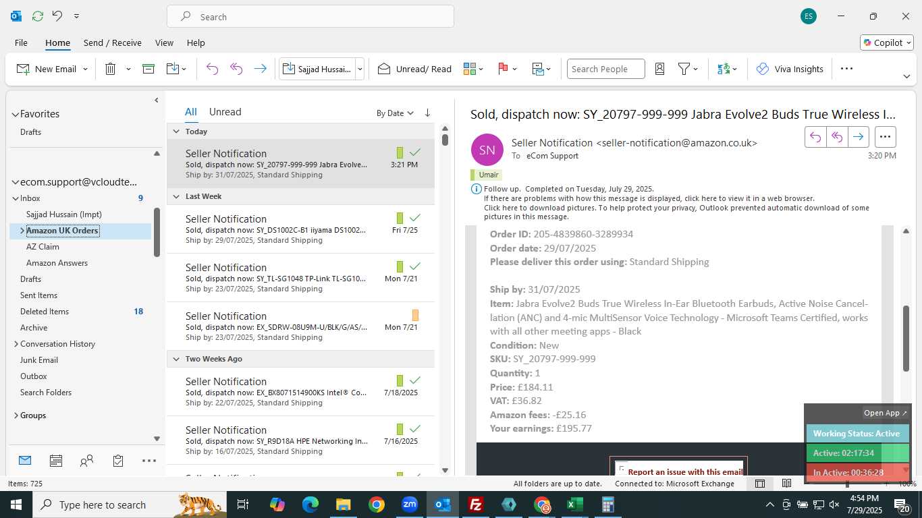Image resolution: width=922 pixels, height=518 pixels.
Task: Click Reply button in reading pane
Action: tap(815, 137)
